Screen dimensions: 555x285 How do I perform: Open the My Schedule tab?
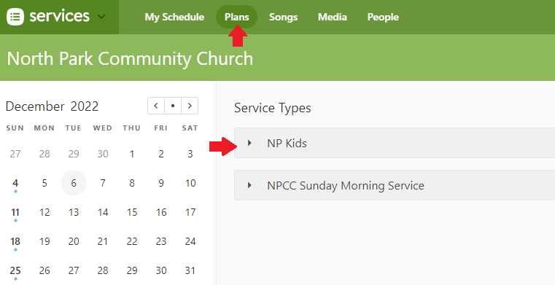pos(174,17)
